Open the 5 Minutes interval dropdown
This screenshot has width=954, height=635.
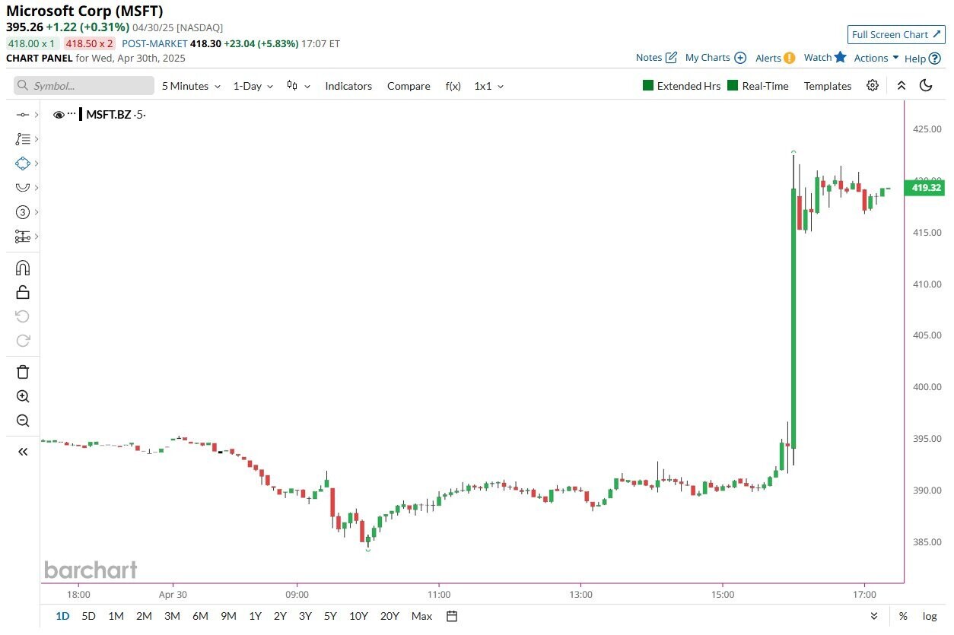click(191, 86)
